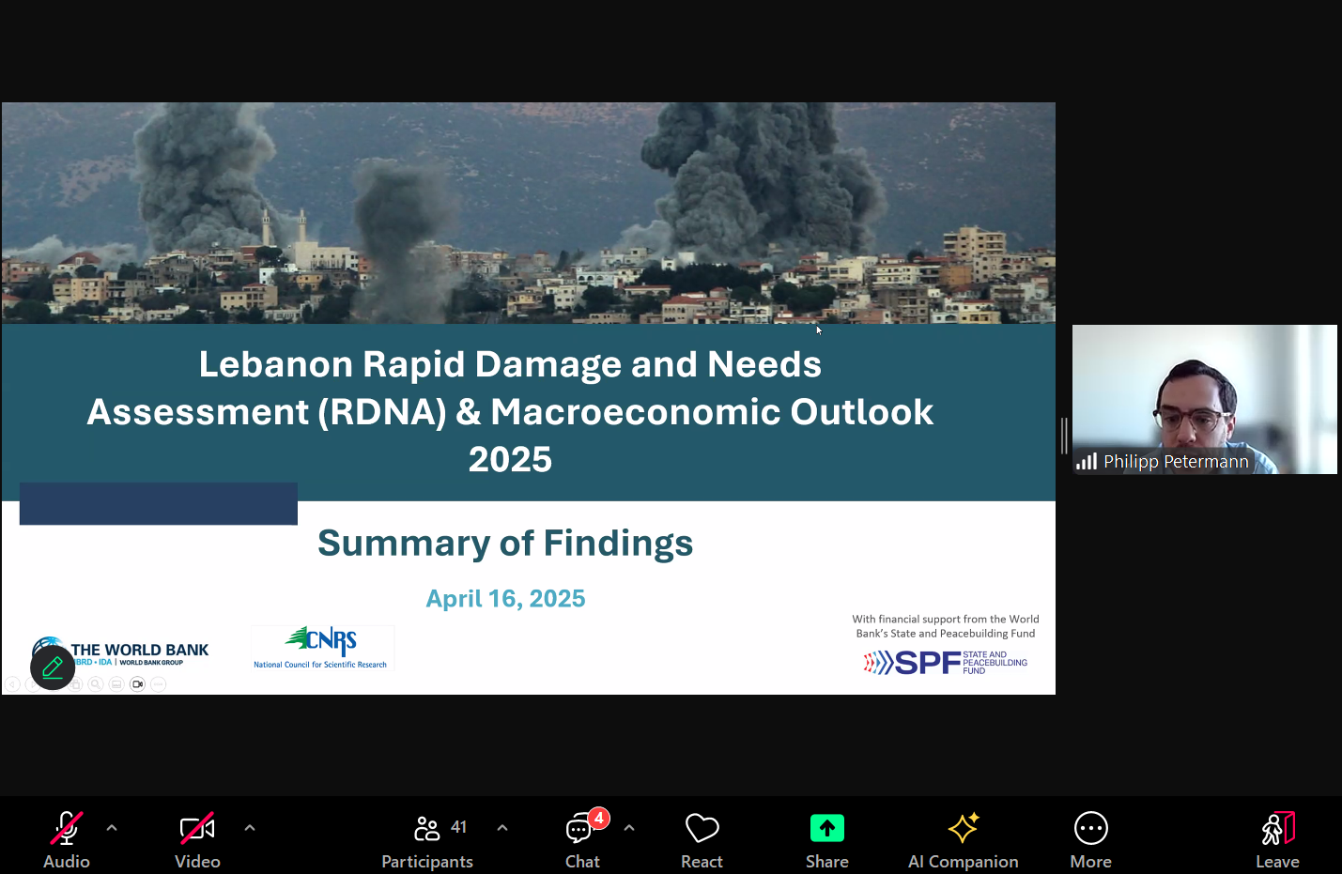Click the green Share screen icon
Viewport: 1342px width, 874px height.
coord(827,828)
